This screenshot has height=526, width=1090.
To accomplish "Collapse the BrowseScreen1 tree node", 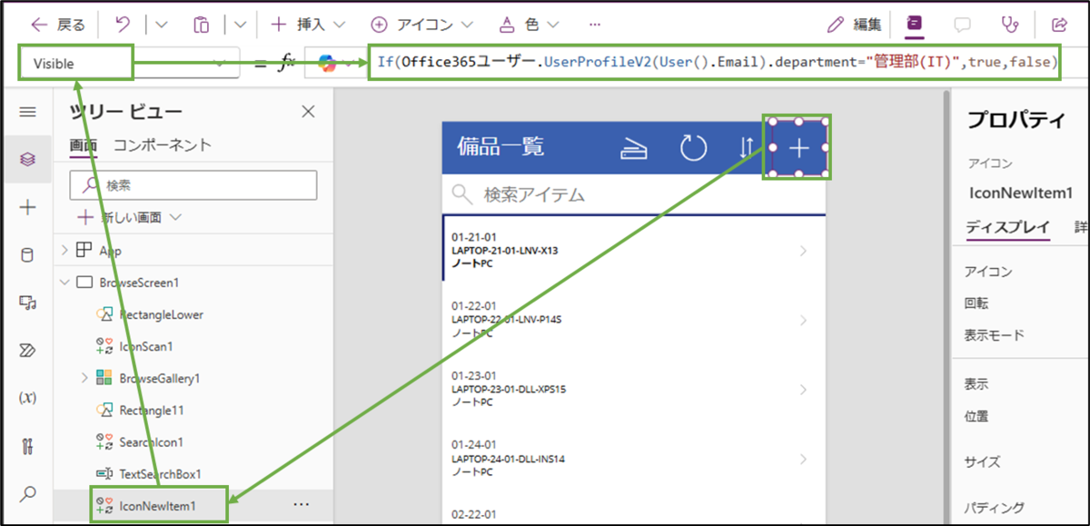I will pyautogui.click(x=64, y=283).
